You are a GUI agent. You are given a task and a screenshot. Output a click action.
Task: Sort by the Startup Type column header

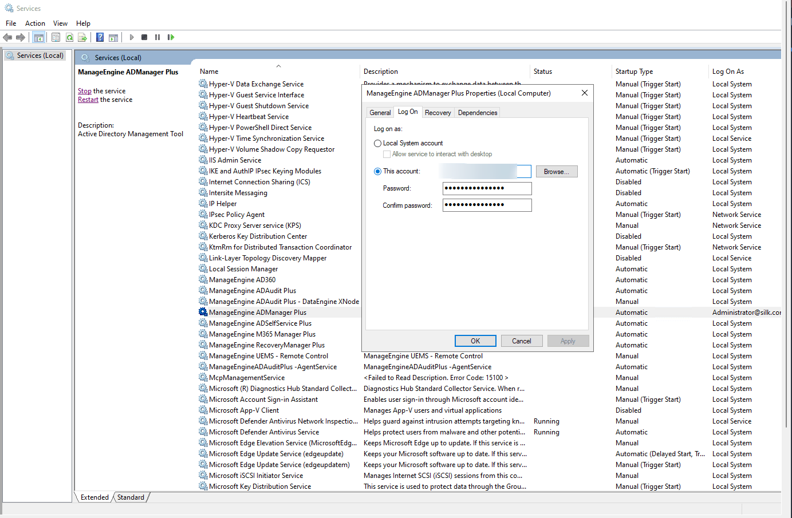pos(634,72)
